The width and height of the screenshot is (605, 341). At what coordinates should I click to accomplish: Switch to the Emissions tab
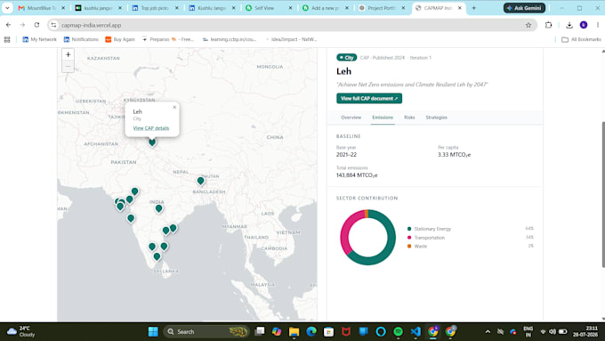[383, 118]
